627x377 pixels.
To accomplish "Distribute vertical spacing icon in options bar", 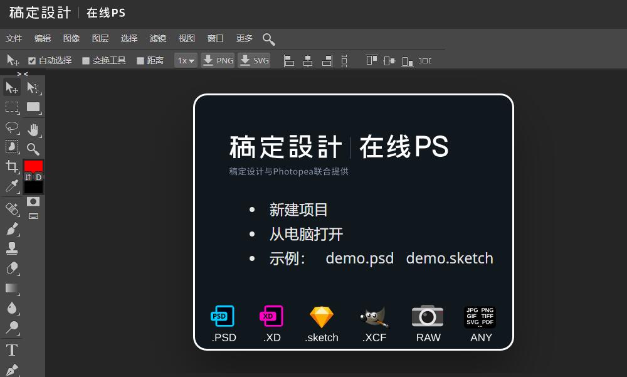I will 344,61.
